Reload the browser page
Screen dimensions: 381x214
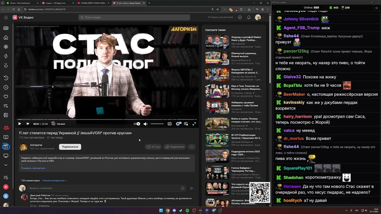pos(13,9)
